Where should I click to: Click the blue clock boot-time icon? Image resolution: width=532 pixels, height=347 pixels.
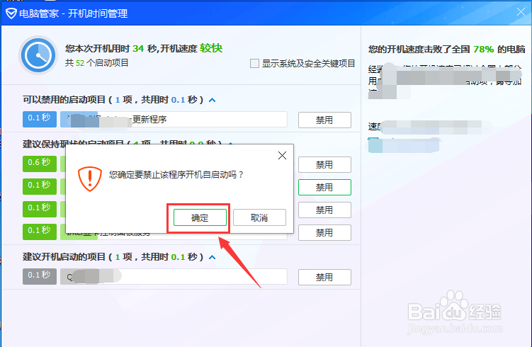coord(38,55)
